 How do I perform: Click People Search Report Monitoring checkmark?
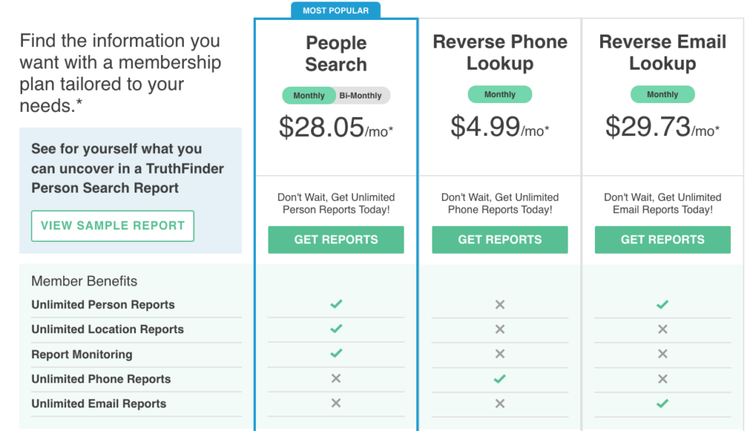[x=336, y=353]
